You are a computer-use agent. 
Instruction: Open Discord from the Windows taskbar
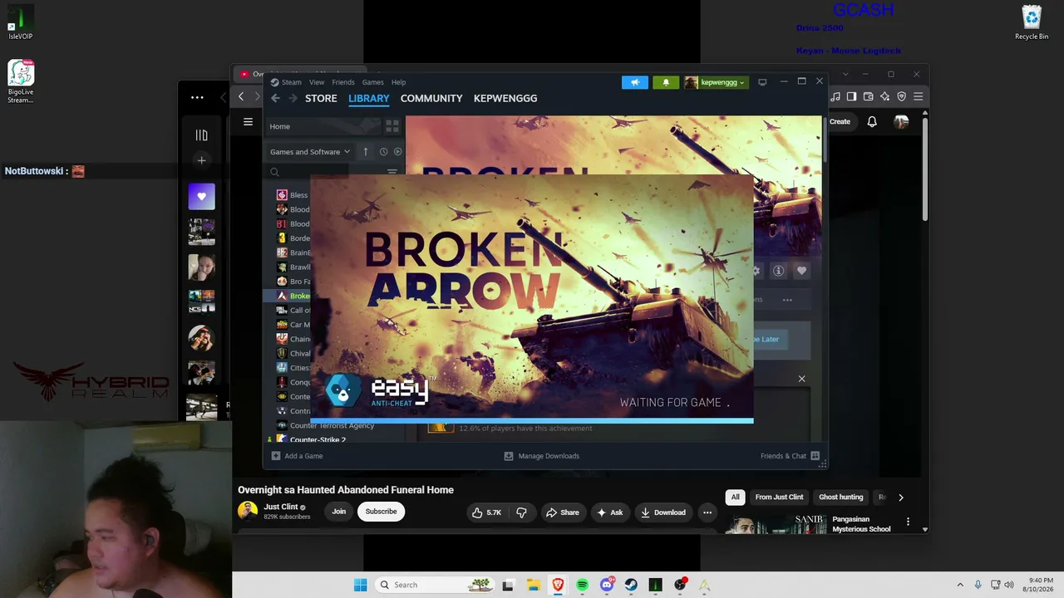[x=607, y=585]
